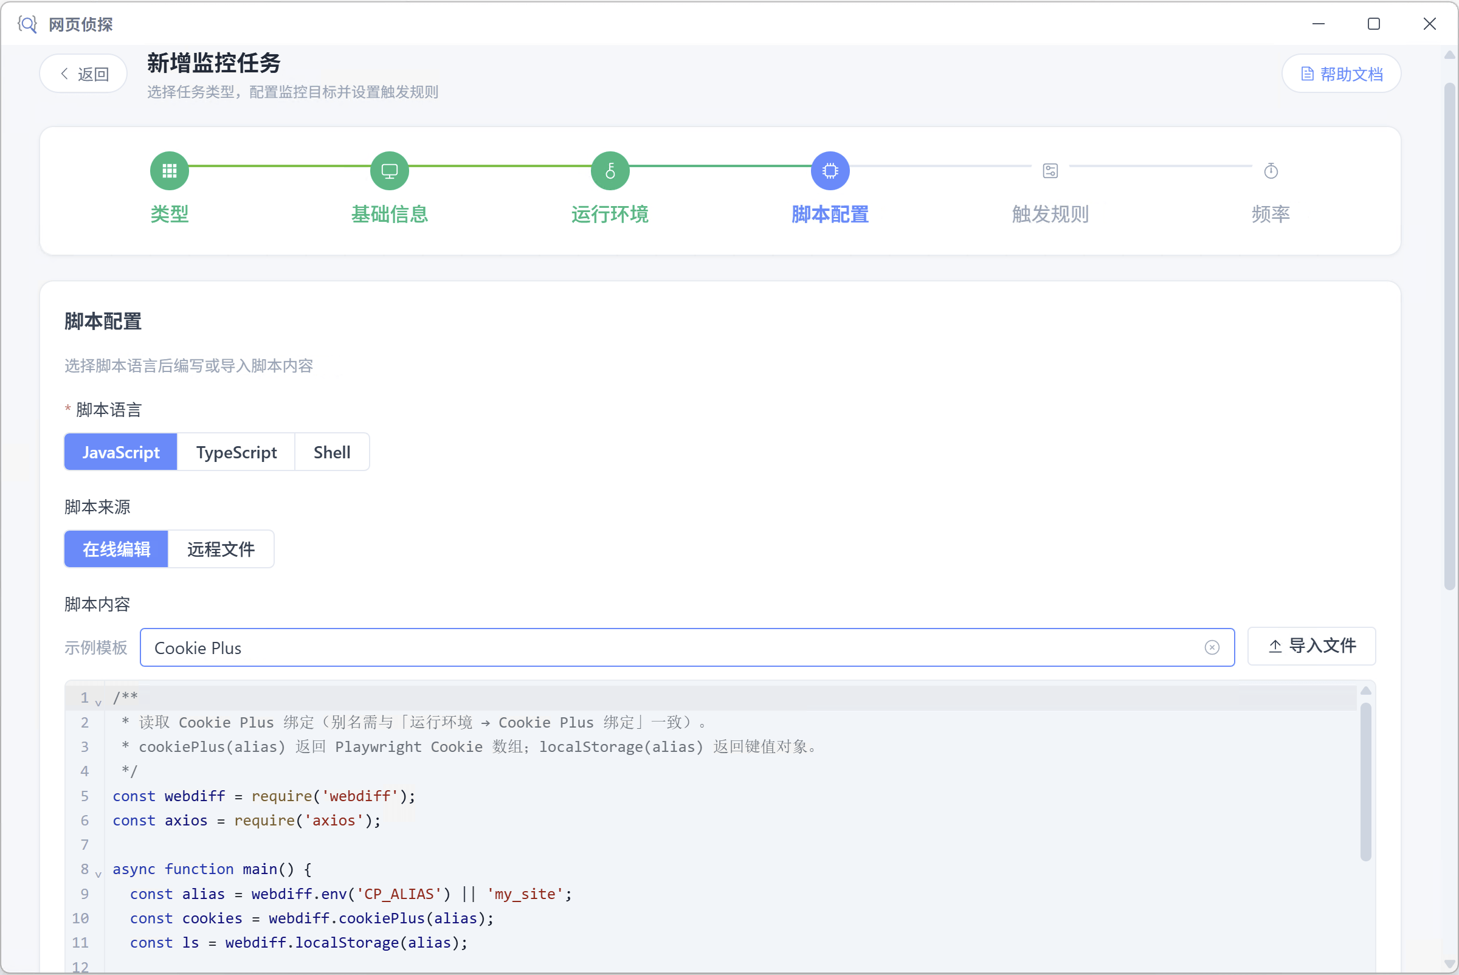Click the 基础信息 step monitor icon

(389, 170)
